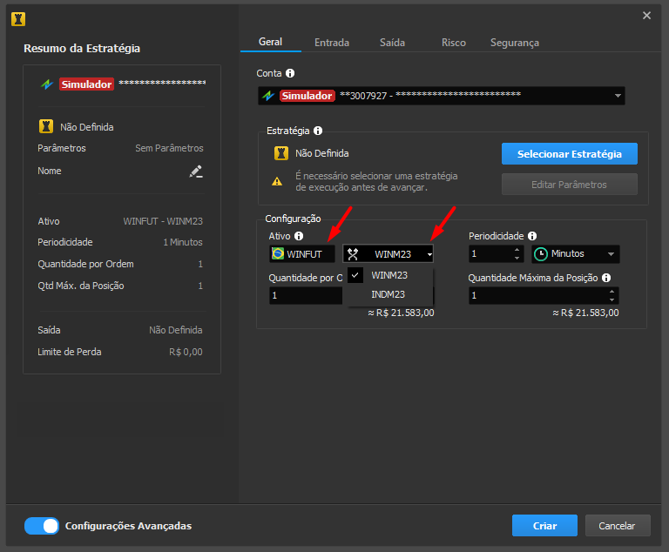
Task: Click the rook icon in Estratégia section
Action: pos(281,153)
